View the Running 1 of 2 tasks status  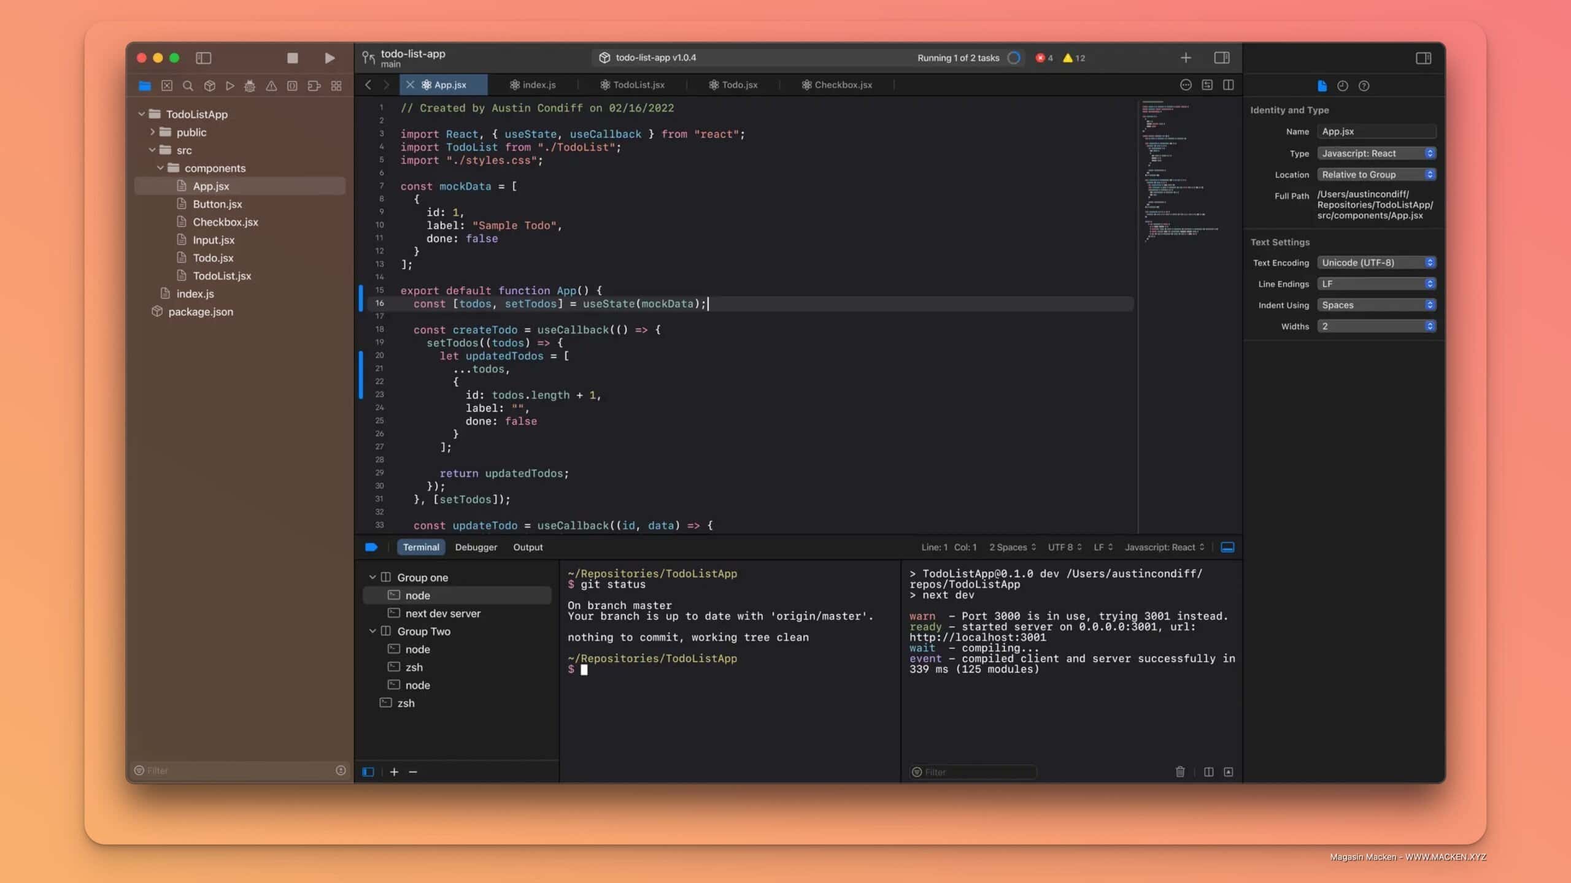pos(958,58)
